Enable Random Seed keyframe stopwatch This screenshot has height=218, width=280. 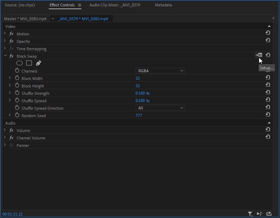pyautogui.click(x=17, y=115)
